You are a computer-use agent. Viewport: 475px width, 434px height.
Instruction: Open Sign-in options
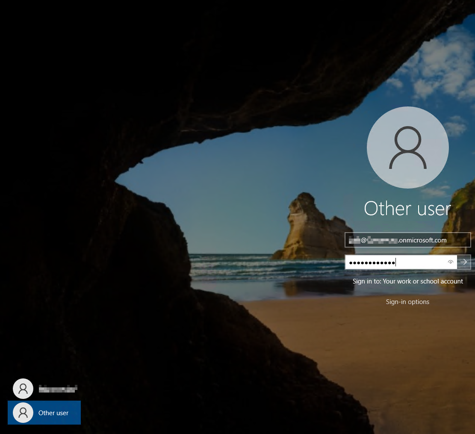tap(407, 301)
